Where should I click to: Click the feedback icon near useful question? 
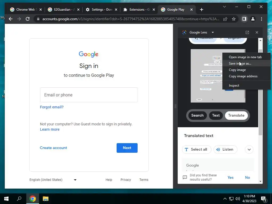185,177
